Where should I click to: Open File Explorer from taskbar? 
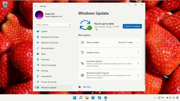(x=87, y=98)
